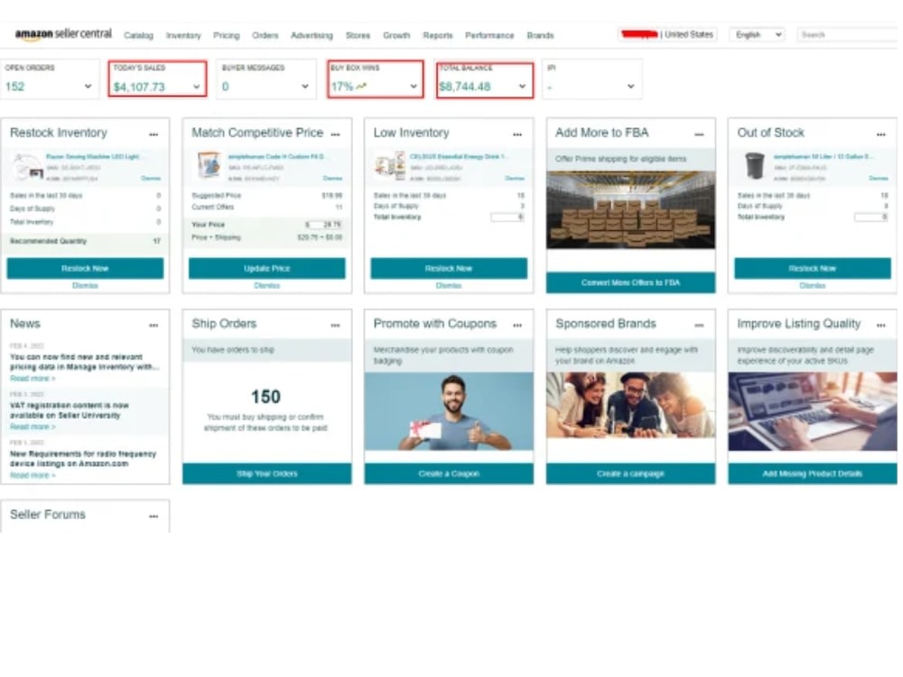
Task: Click product thumbnail in Match Competitive Price
Action: point(209,166)
